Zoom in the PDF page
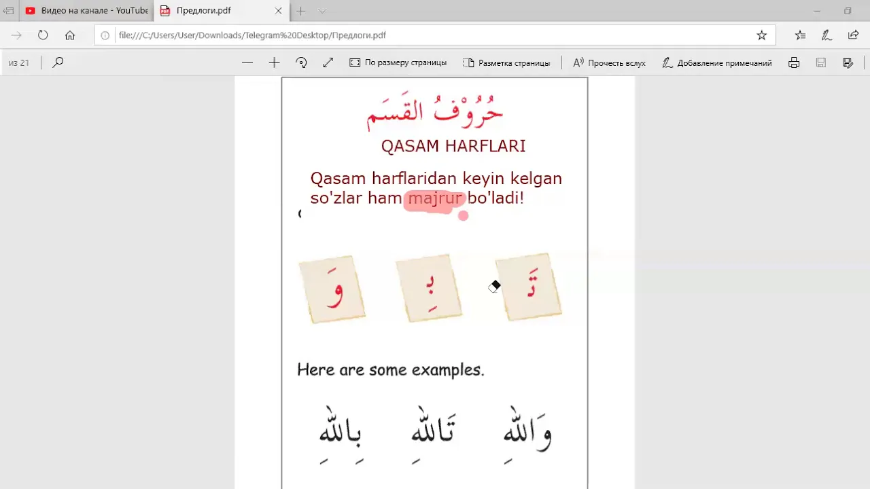870x489 pixels. pyautogui.click(x=274, y=62)
